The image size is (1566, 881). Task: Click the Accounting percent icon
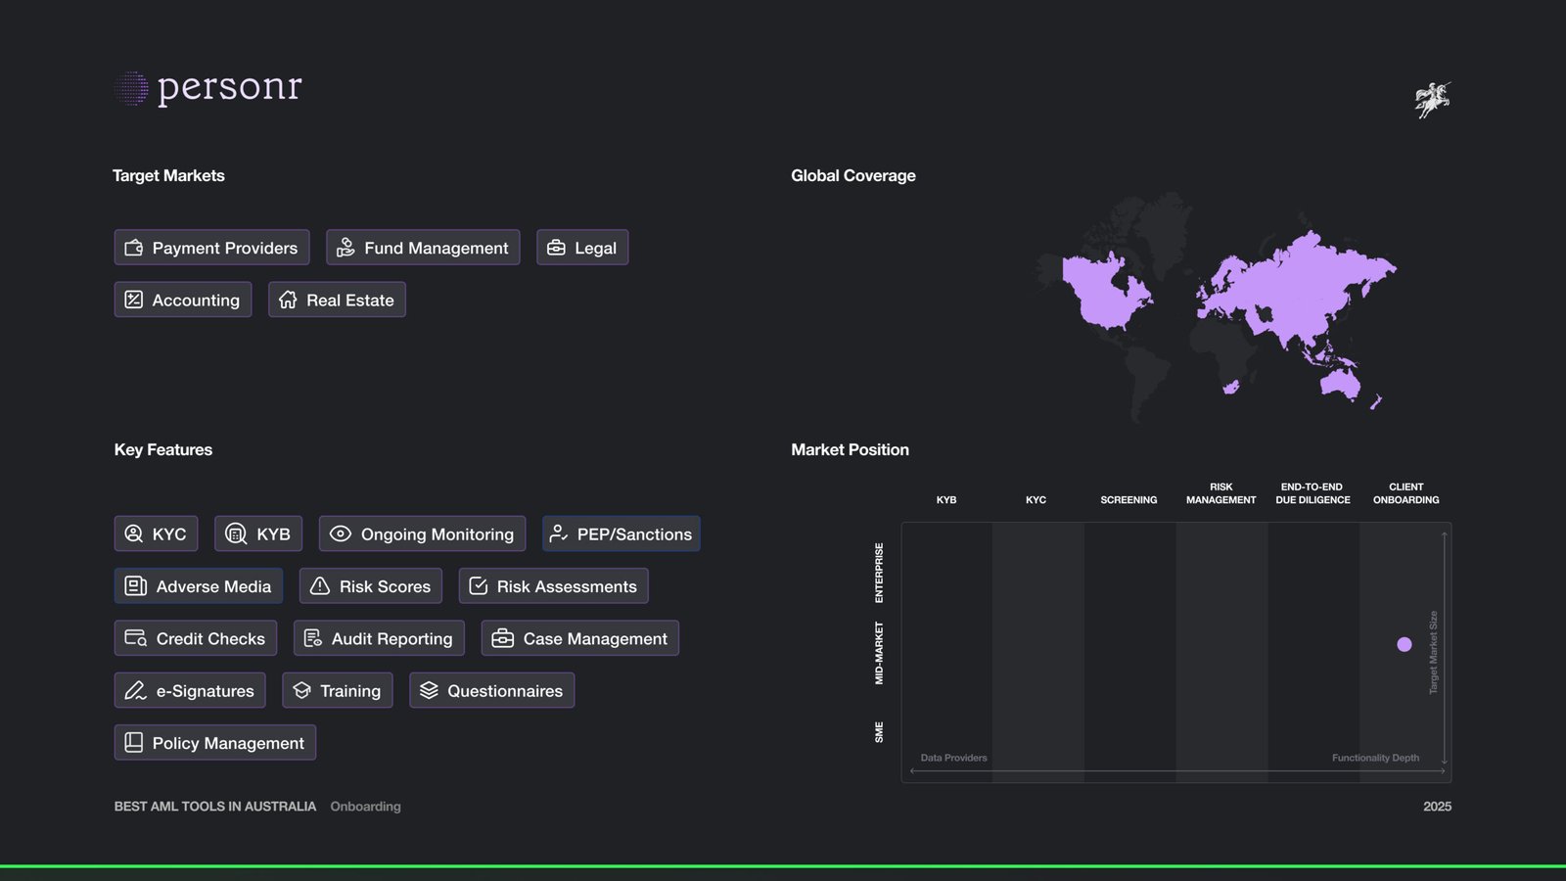(134, 300)
